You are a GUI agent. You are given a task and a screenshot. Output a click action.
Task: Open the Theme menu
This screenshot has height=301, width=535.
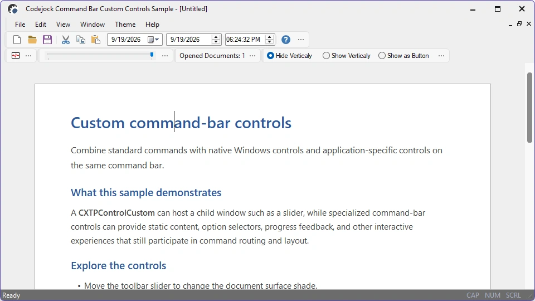point(125,24)
